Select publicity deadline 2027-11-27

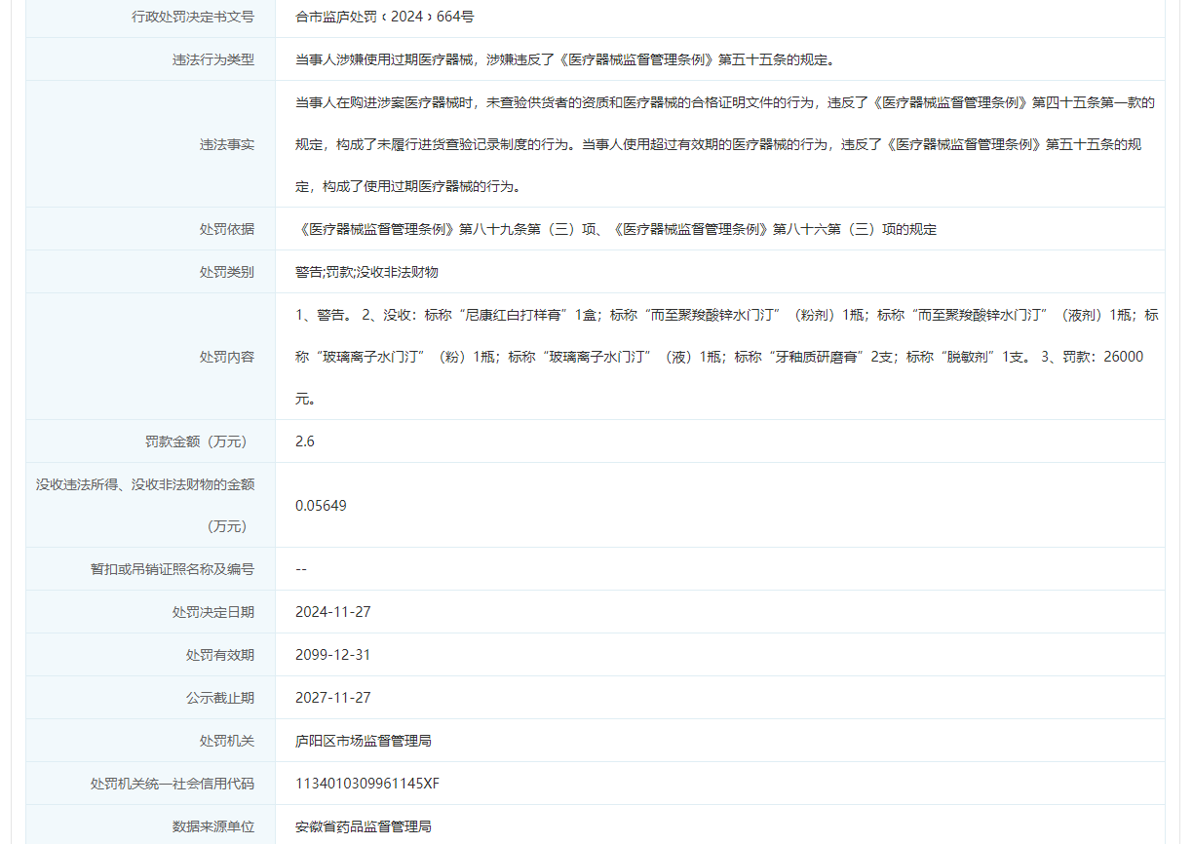coord(333,698)
